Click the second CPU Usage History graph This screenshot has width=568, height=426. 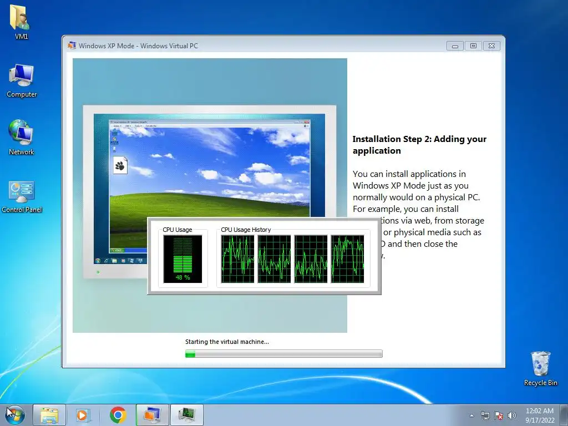(274, 258)
